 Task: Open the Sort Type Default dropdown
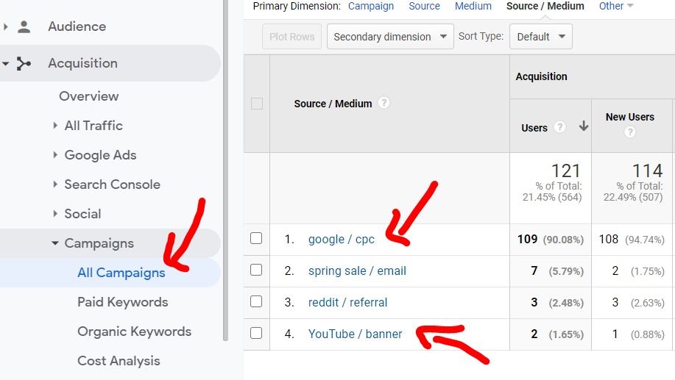[x=540, y=37]
